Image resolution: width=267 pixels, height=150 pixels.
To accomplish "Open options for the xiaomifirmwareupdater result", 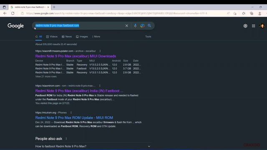I will point(100,51).
